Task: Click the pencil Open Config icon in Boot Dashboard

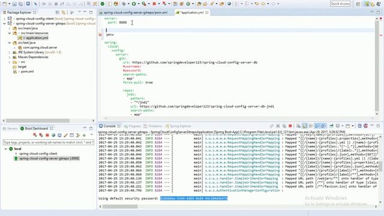Action: [65, 135]
